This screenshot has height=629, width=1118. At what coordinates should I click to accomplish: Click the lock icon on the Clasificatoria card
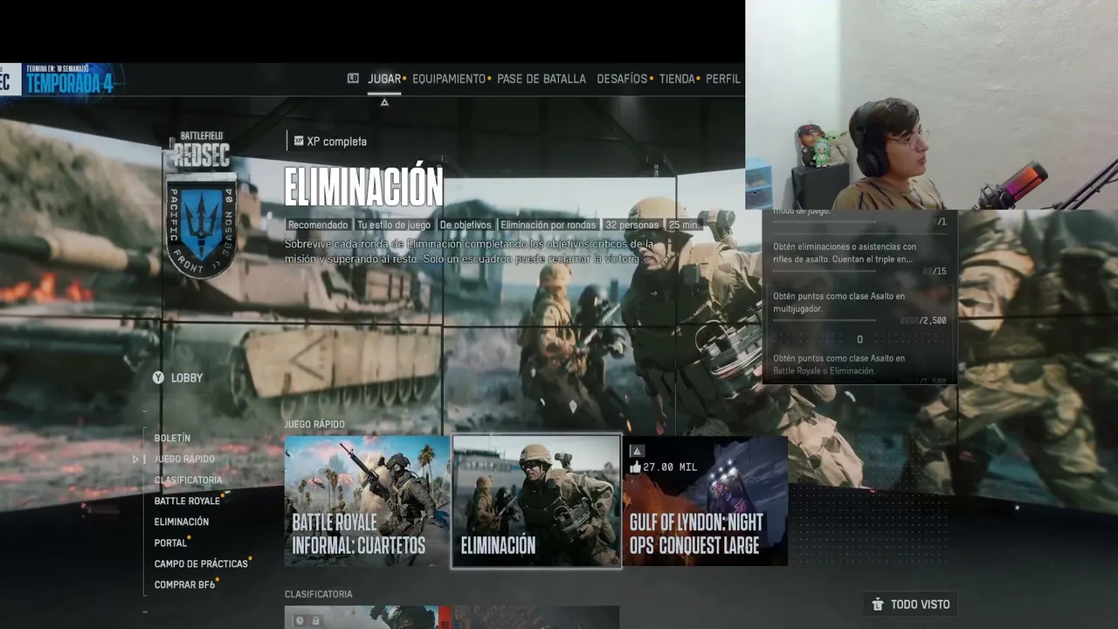tap(315, 620)
